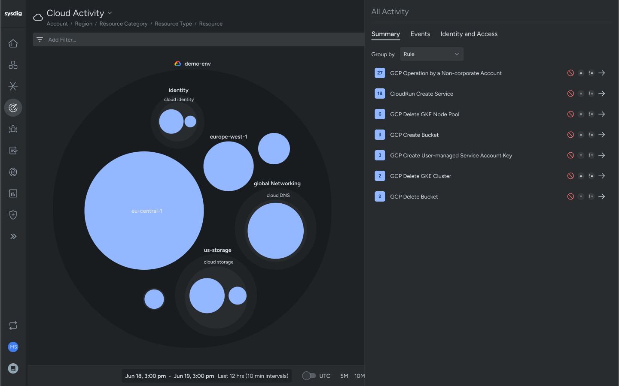Expand the collapsed sidebar with the double chevron
Screen dimensions: 619x386
click(x=13, y=236)
